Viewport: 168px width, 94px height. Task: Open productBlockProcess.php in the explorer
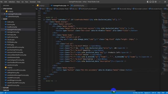coord(16,47)
